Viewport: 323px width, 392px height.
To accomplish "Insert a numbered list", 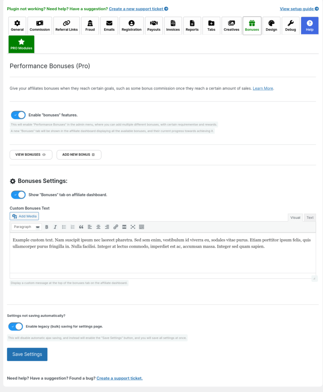I will [x=72, y=227].
